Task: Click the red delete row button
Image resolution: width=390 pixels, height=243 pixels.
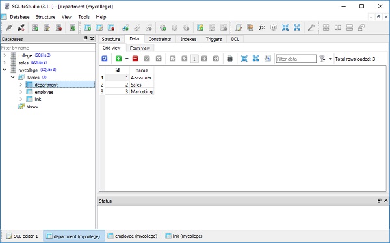Action: click(x=135, y=59)
